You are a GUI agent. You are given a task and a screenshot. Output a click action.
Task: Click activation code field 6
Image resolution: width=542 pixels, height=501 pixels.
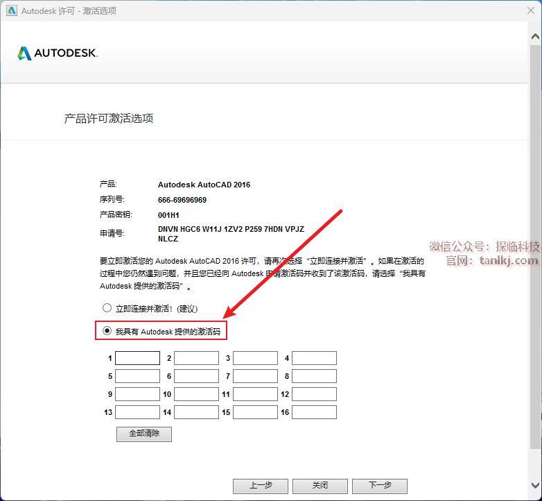click(196, 376)
